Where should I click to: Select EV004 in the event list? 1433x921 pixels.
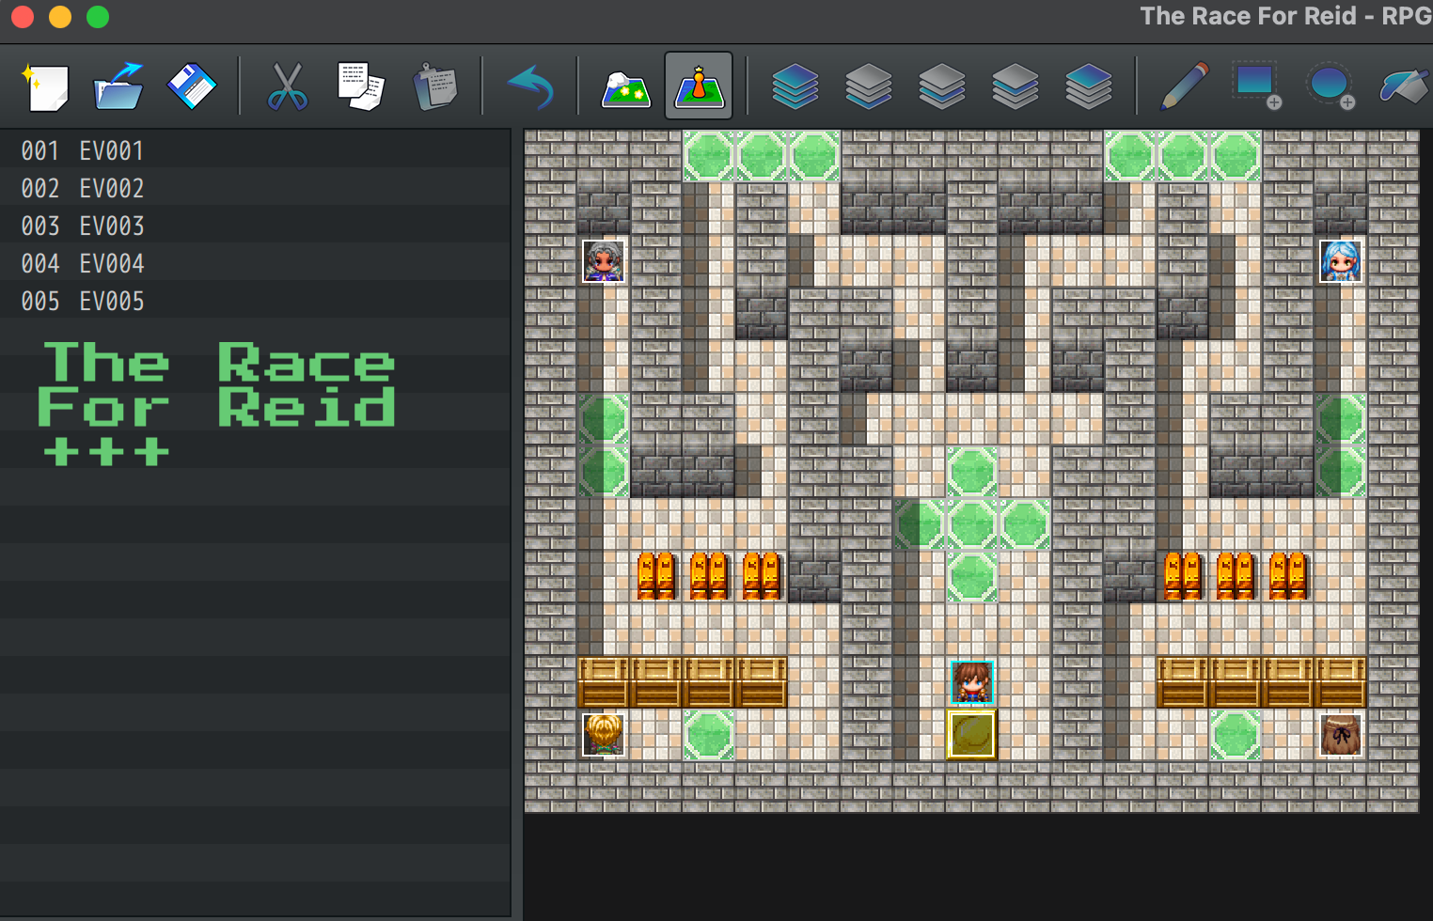[x=255, y=263]
